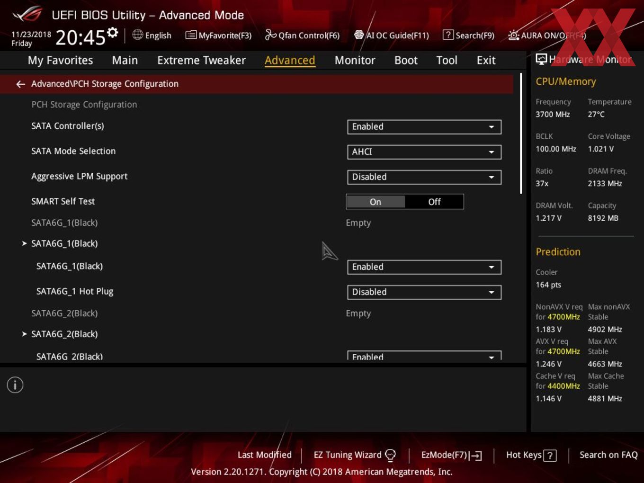Open the Tool tab
Viewport: 644px width, 483px height.
click(447, 60)
